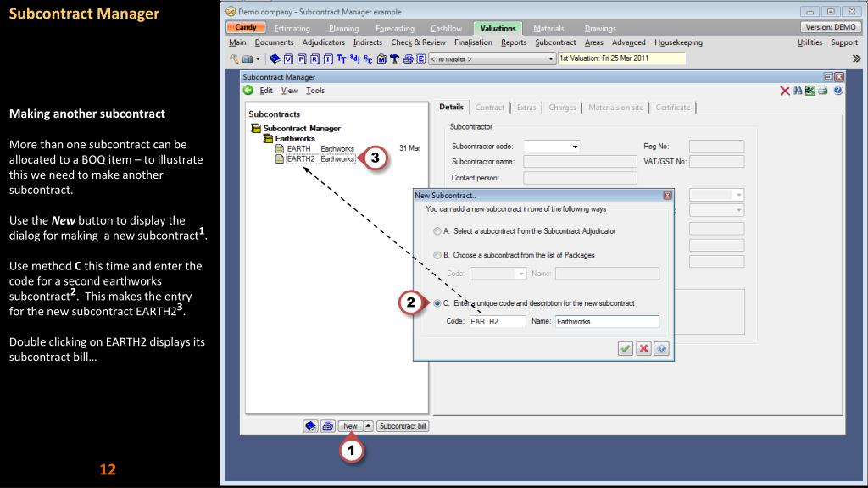The height and width of the screenshot is (488, 868).
Task: Click the Version: DEMO button
Action: (x=831, y=27)
